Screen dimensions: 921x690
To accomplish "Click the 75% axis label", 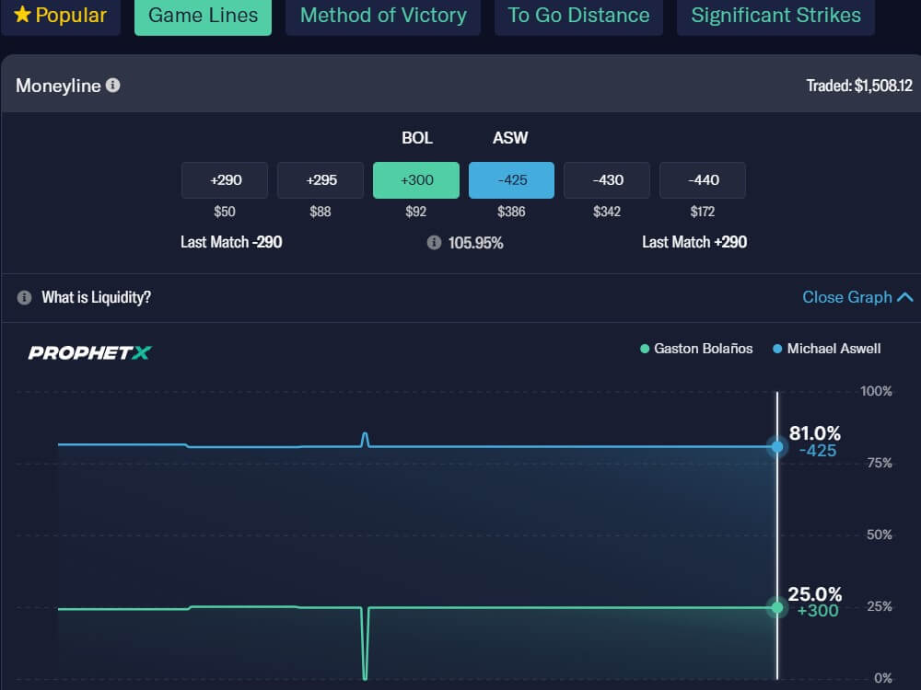I will [x=880, y=463].
